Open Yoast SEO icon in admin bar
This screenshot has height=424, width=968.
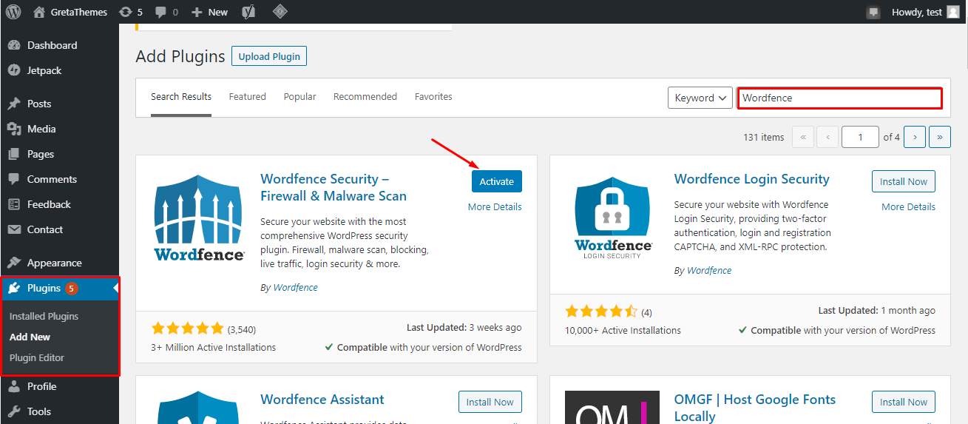pyautogui.click(x=250, y=12)
